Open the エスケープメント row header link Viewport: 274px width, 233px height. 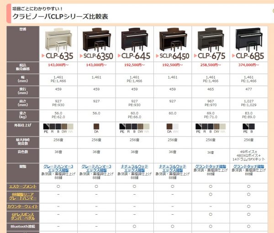pos(23,186)
